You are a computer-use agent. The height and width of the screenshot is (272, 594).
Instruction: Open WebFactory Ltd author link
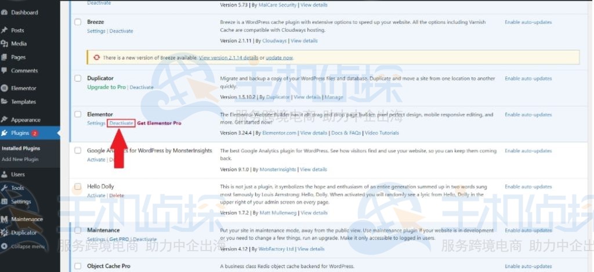tap(276, 249)
